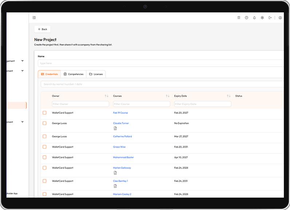The height and width of the screenshot is (210, 290).
Task: Switch to the Credentials tab
Action: (x=49, y=74)
